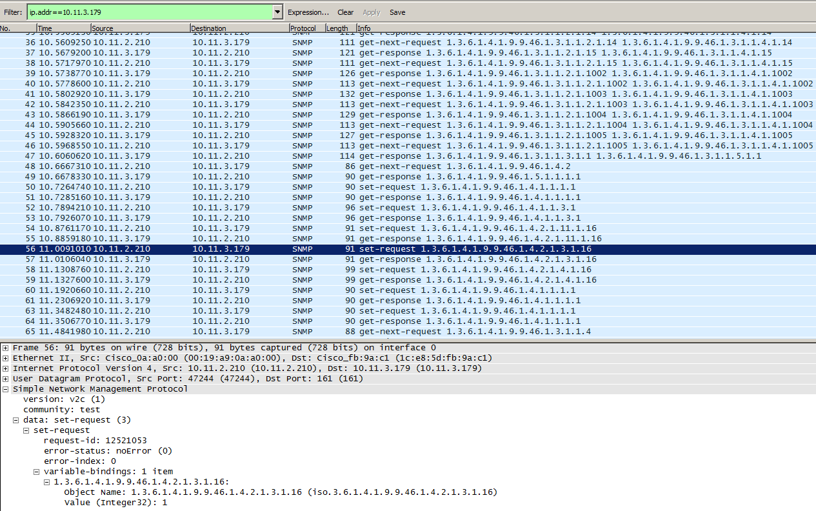Select packet 43 with length 129
Screen dimensions: 816x511
(408, 115)
